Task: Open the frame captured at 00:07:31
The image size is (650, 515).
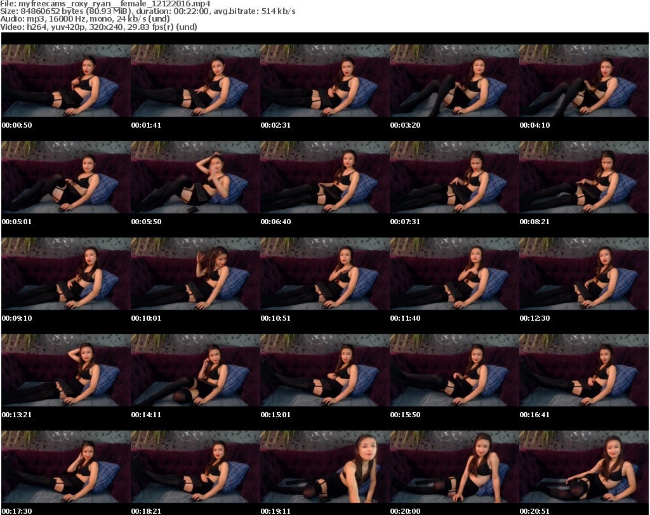Action: 454,177
